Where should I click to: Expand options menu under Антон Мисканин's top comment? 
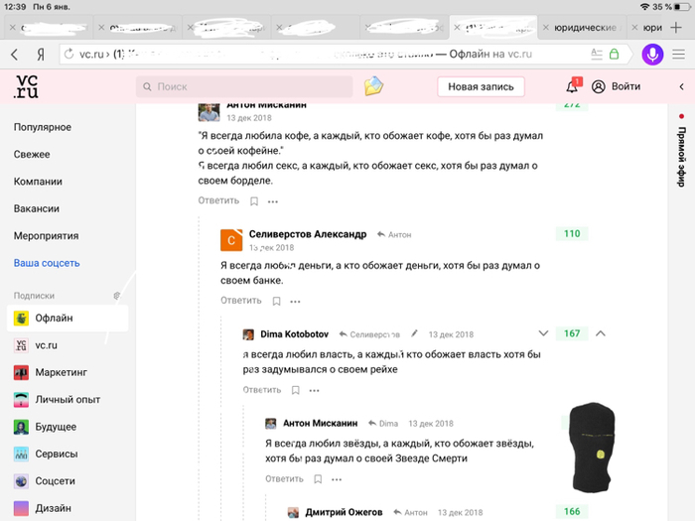pyautogui.click(x=273, y=200)
